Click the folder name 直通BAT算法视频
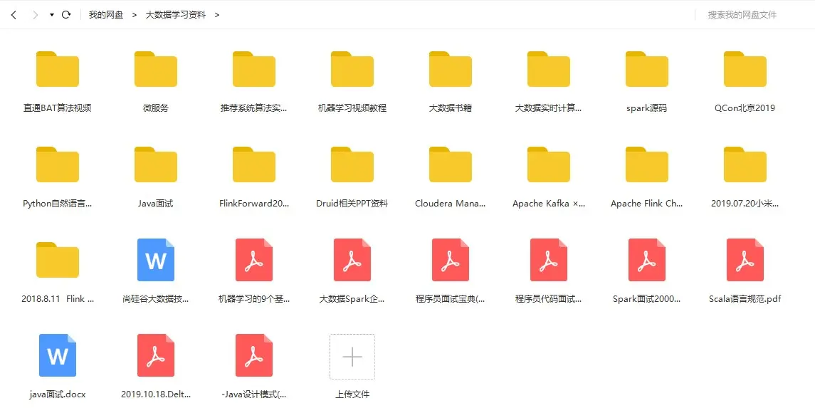 click(57, 108)
